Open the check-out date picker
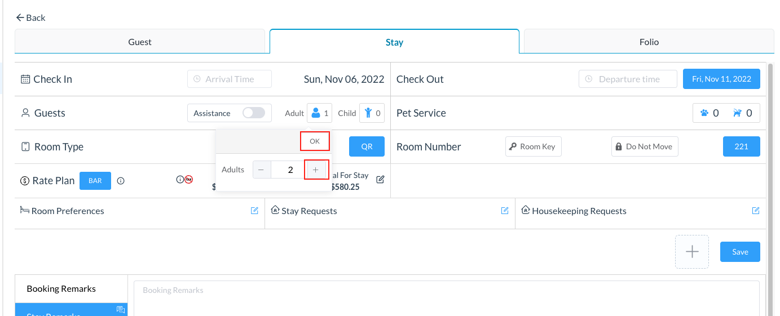The image size is (780, 316). click(x=721, y=79)
